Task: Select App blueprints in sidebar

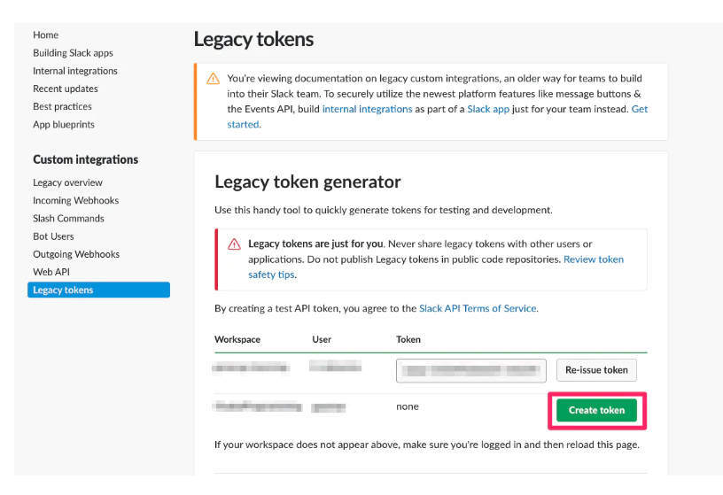Action: coord(64,125)
